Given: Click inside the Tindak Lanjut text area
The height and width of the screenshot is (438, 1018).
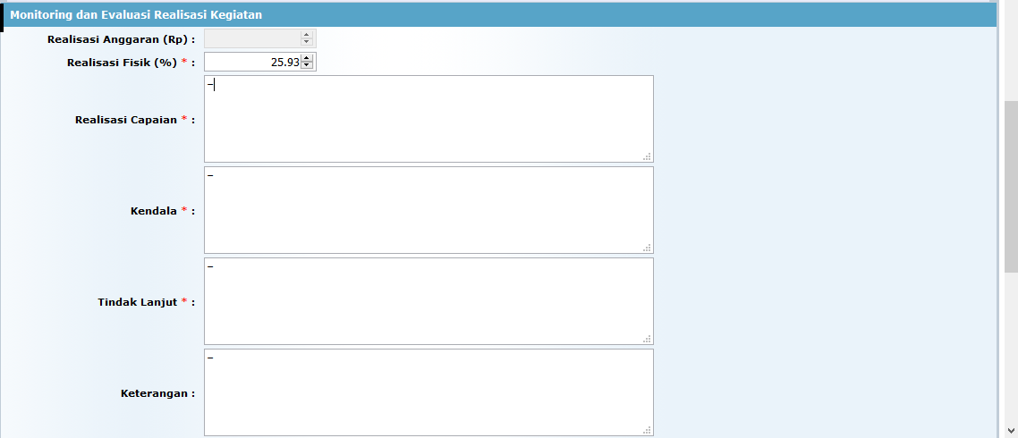Looking at the screenshot, I should coord(428,301).
